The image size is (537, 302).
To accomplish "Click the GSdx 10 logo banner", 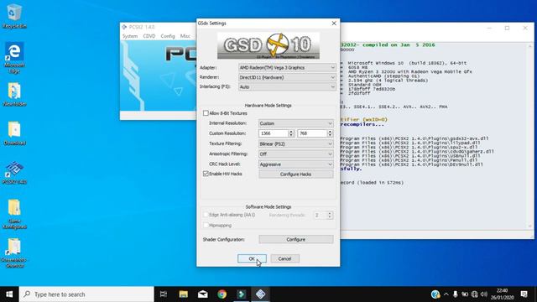I will tap(268, 45).
